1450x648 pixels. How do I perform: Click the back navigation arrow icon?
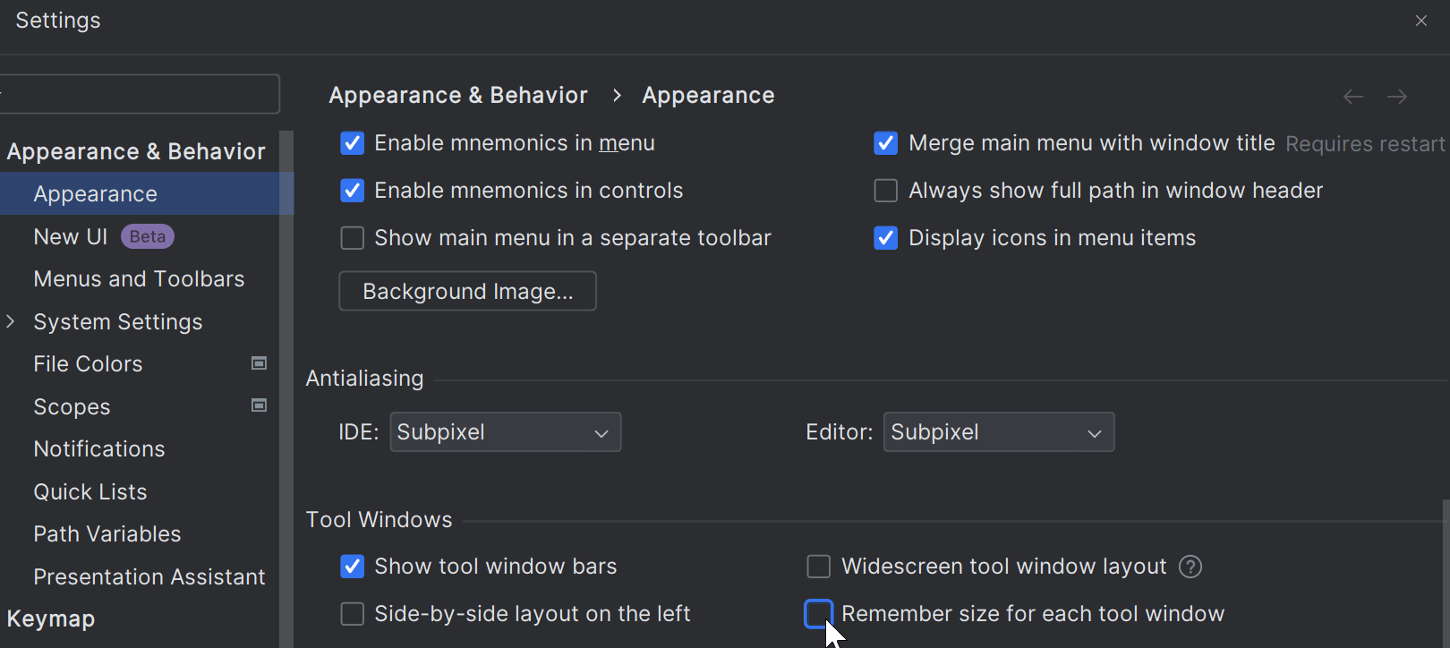(1352, 97)
